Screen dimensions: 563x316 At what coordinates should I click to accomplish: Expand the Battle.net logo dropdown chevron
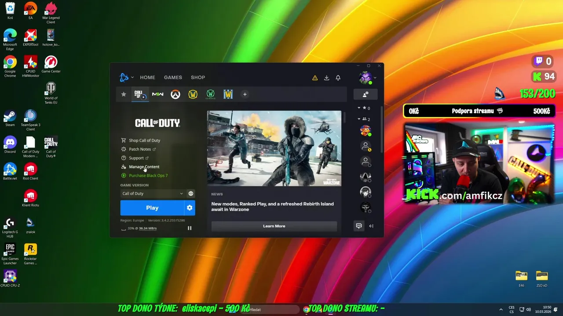[x=132, y=78]
